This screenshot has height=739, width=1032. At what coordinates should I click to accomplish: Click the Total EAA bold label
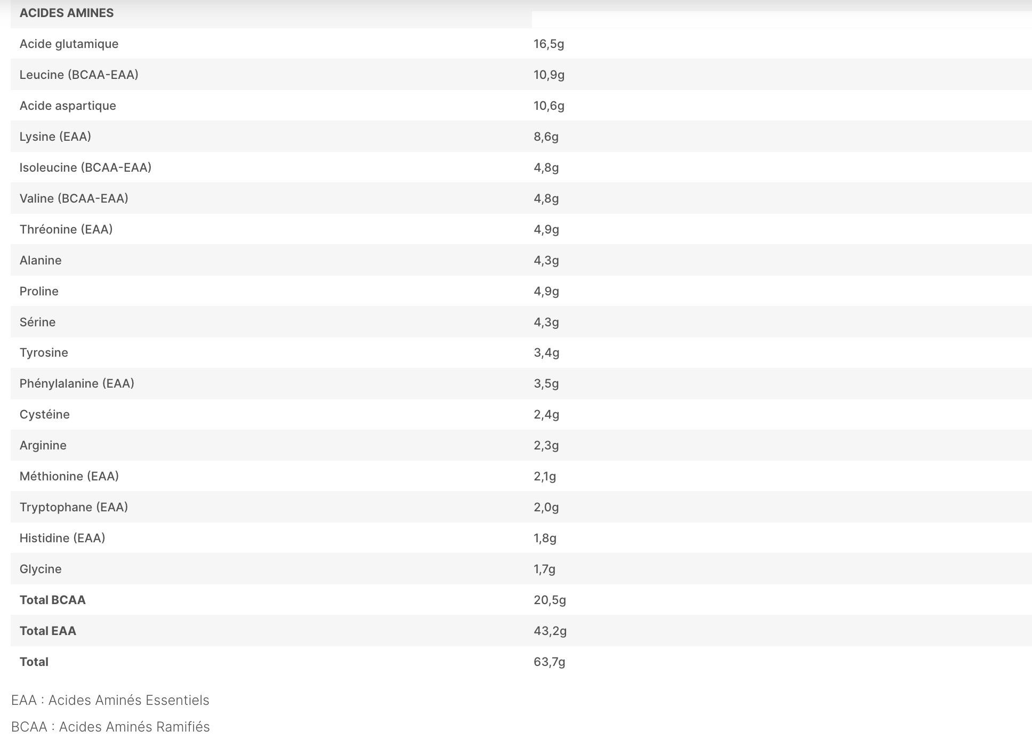coord(48,631)
